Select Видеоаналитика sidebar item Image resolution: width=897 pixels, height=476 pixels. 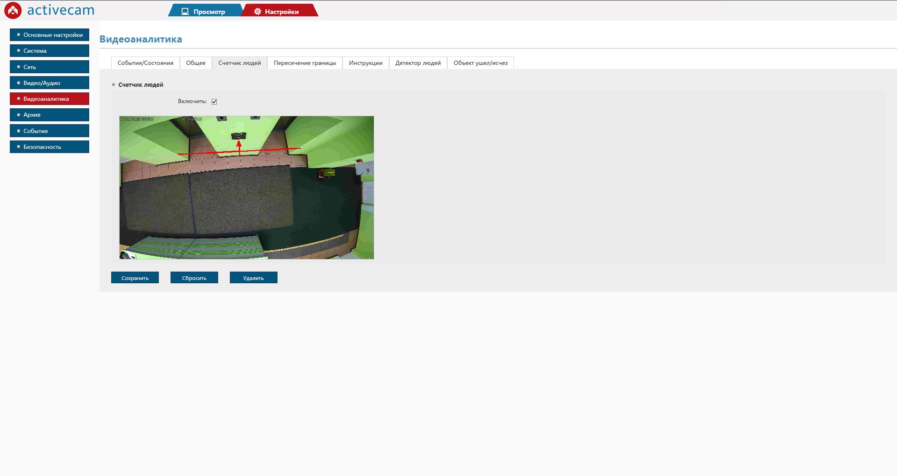click(x=50, y=99)
